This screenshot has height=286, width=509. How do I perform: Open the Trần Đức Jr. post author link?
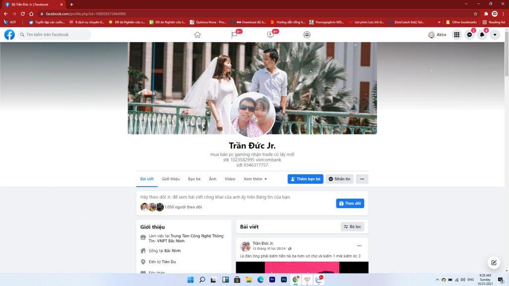263,243
